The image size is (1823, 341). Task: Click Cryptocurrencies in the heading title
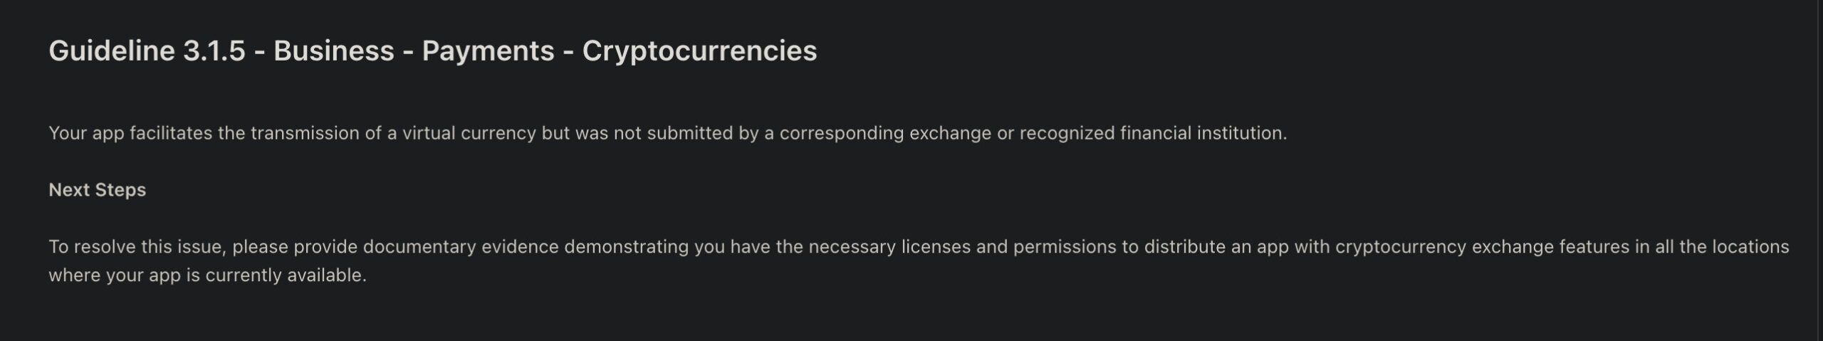click(x=699, y=51)
